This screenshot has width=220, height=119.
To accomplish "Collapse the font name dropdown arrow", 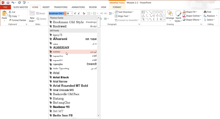I will (65, 14).
